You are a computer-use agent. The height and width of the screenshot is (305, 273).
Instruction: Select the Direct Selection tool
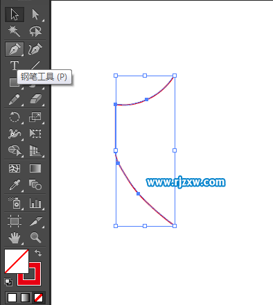pyautogui.click(x=35, y=15)
